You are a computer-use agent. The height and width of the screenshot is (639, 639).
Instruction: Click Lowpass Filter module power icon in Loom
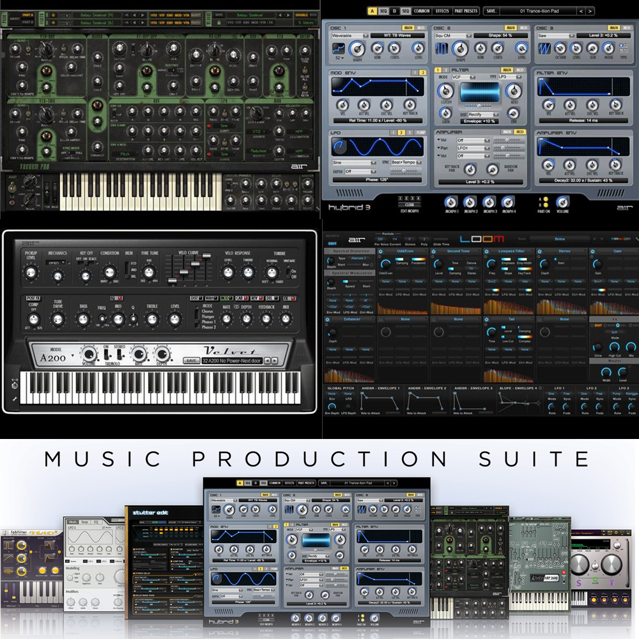(x=486, y=251)
